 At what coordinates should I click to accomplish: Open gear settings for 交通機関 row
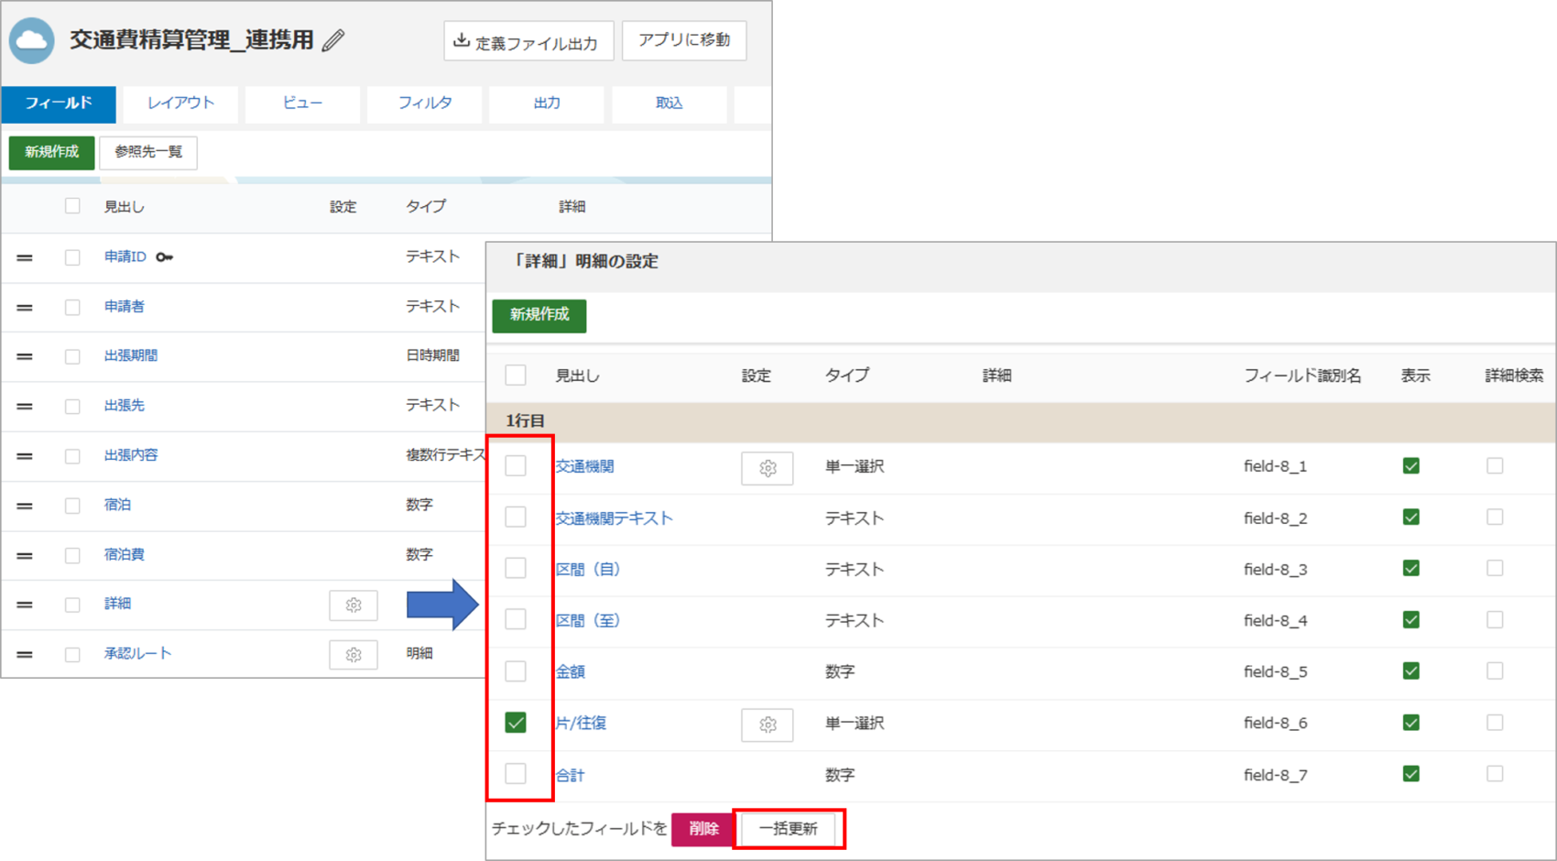(767, 468)
